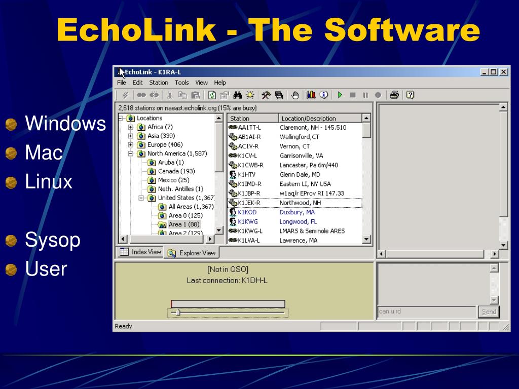Click the raised hand Busy icon

(294, 95)
